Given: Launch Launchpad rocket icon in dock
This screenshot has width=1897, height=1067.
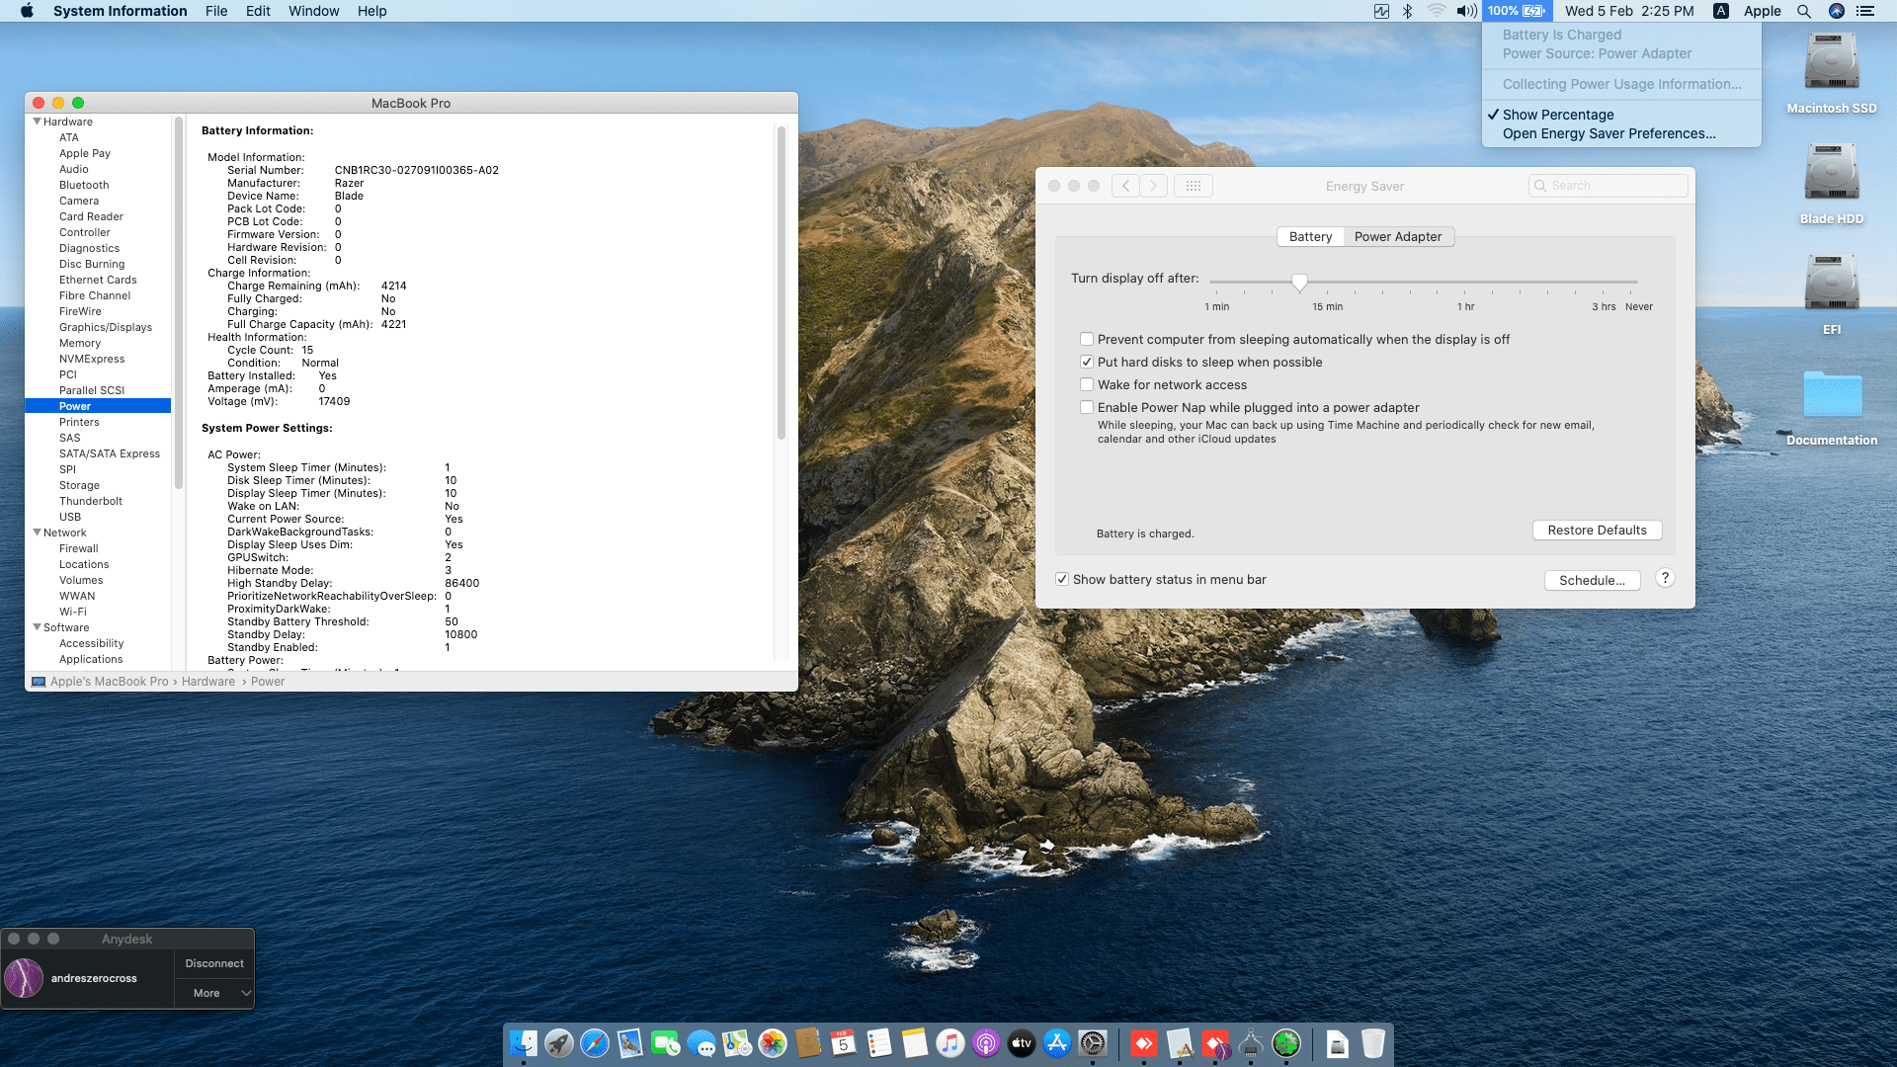Looking at the screenshot, I should [x=559, y=1043].
